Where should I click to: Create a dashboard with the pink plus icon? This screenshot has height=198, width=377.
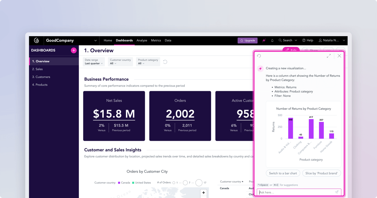coord(73,50)
